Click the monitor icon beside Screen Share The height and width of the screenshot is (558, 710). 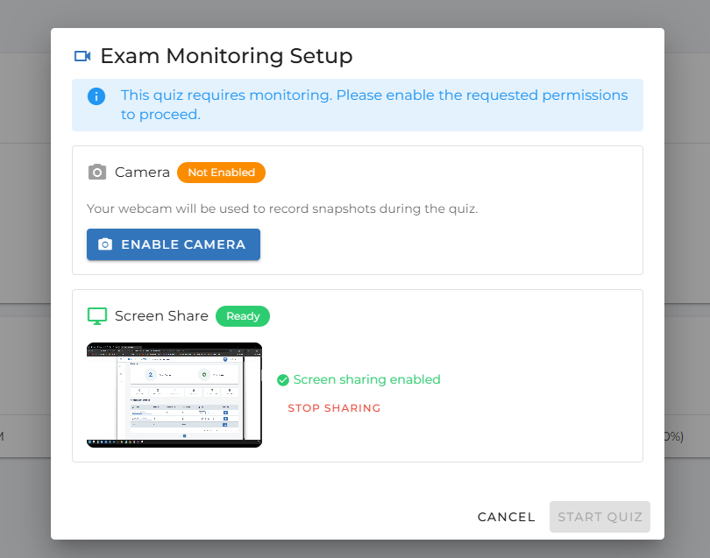(97, 315)
